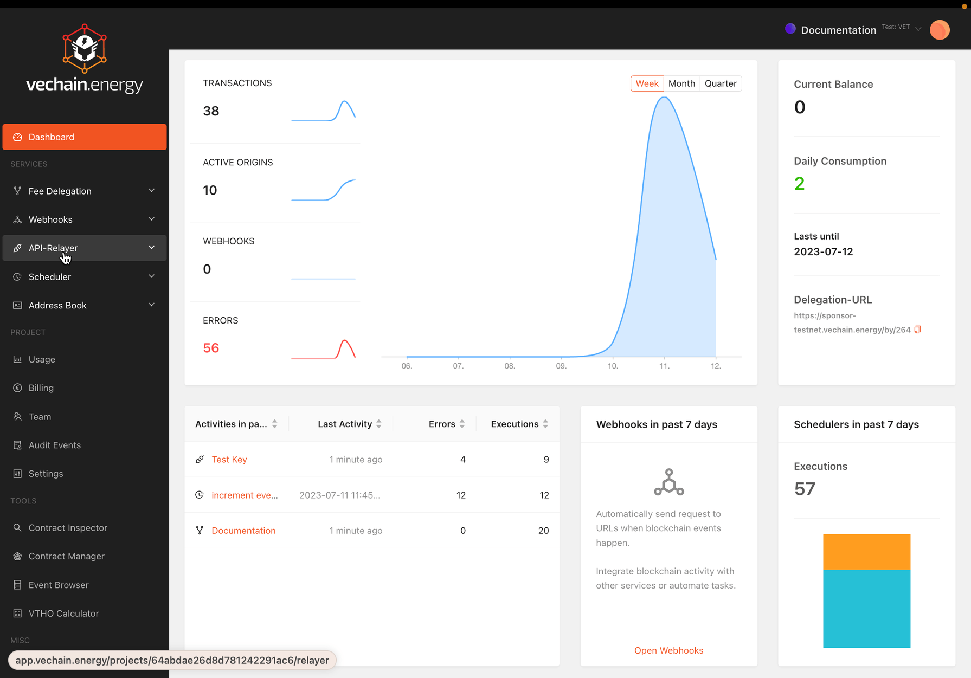
Task: Sort the Last Activity column arrows
Action: tap(378, 424)
